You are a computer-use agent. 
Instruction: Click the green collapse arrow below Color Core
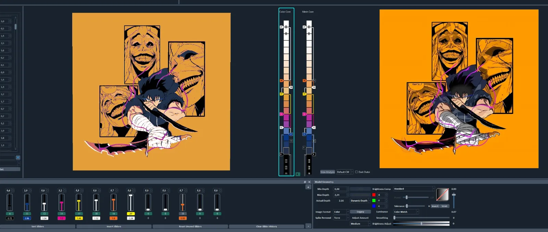click(x=298, y=174)
